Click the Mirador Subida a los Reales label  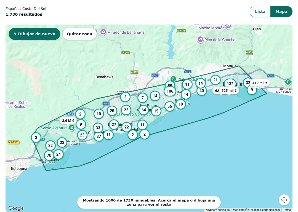coord(18,104)
